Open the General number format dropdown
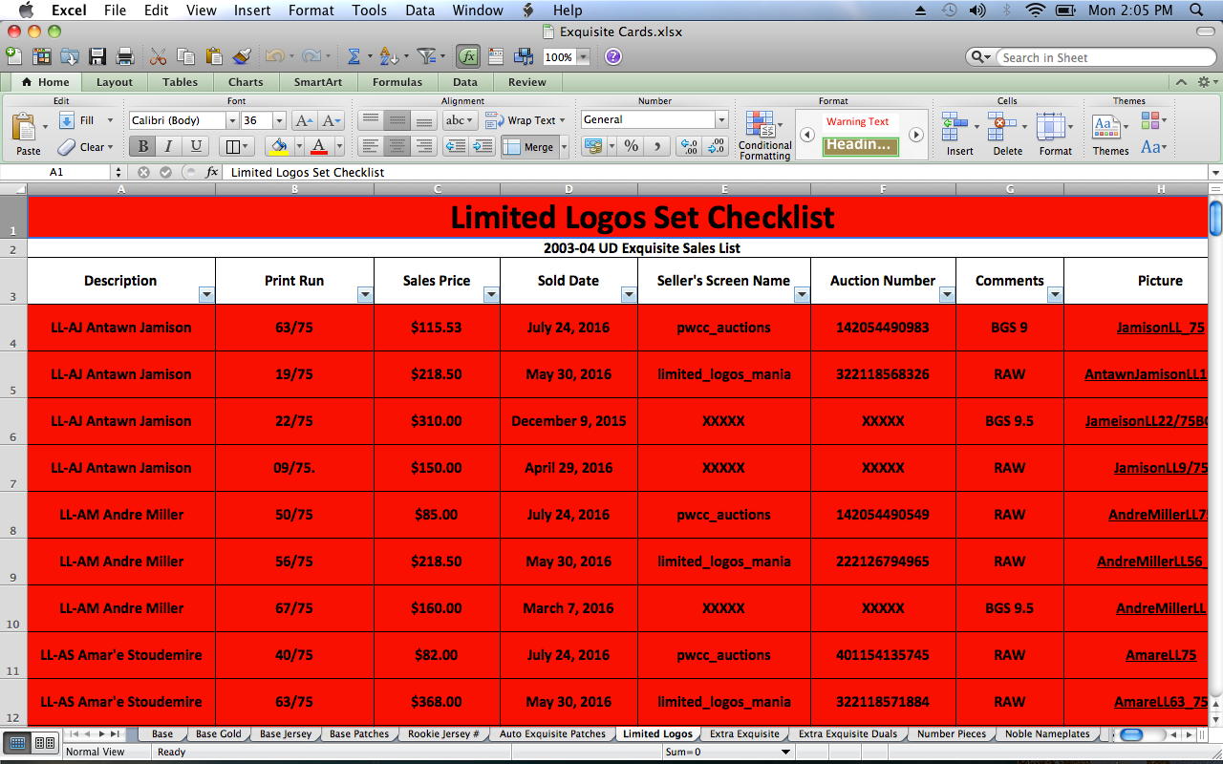 pos(721,120)
